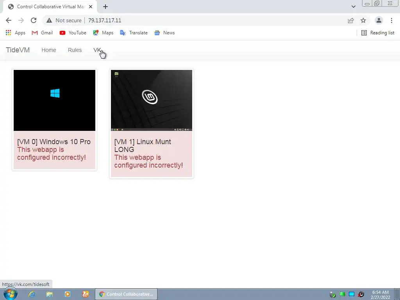Open the Linux Munt VM thumbnail
Screen dimensions: 400x300
click(x=152, y=100)
